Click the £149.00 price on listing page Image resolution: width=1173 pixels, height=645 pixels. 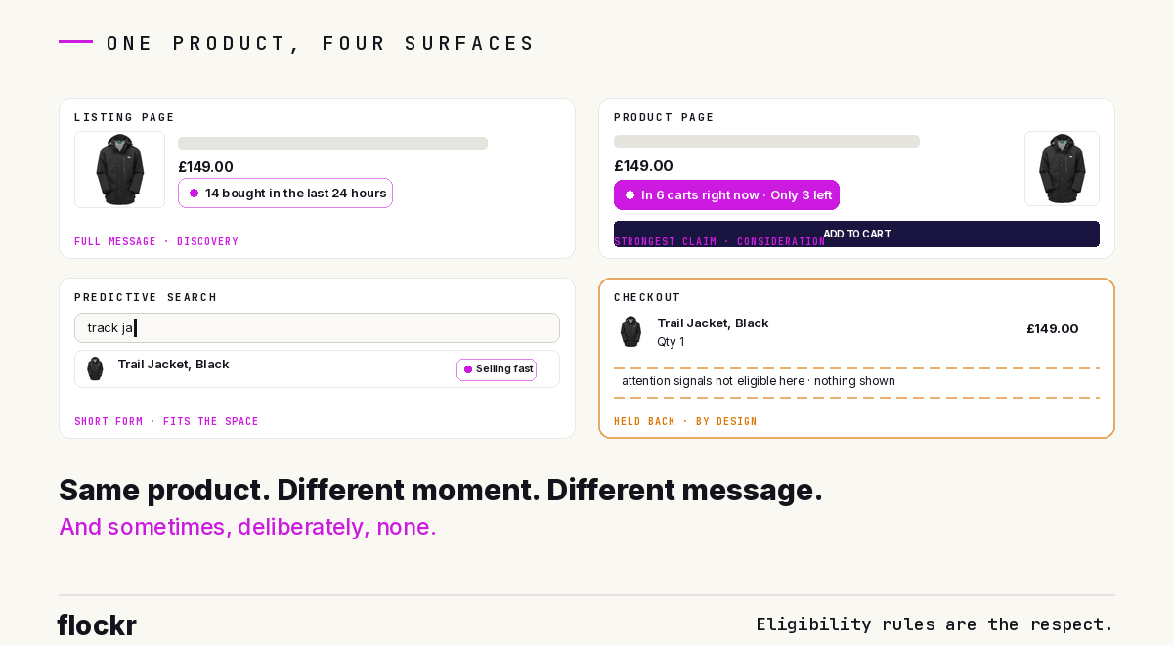pyautogui.click(x=205, y=167)
